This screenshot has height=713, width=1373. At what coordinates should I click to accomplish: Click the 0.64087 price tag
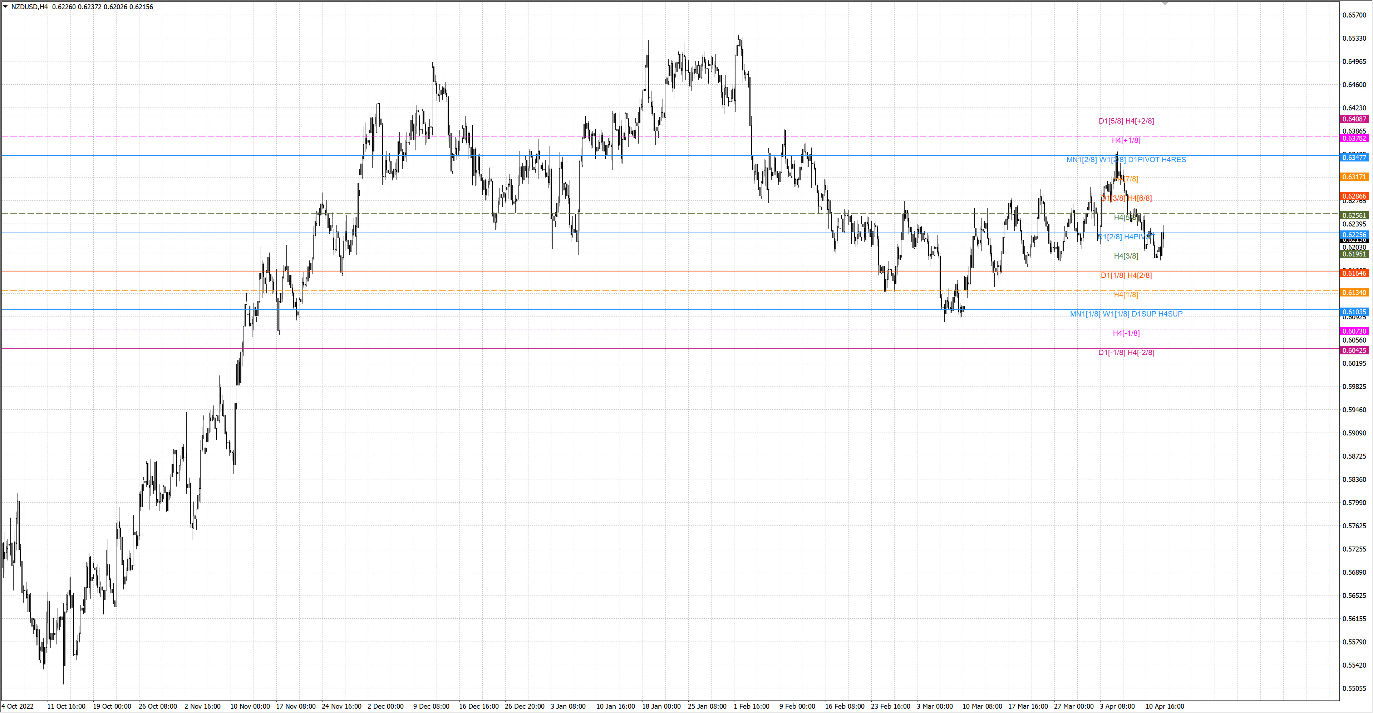(1354, 119)
